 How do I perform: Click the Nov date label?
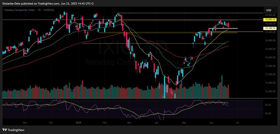25,123
